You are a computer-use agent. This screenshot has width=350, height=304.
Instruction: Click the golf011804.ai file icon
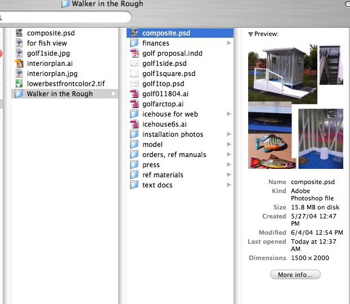134,94
